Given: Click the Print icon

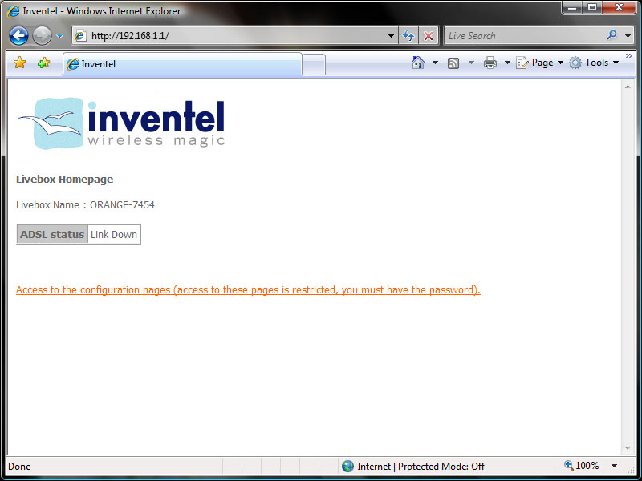Looking at the screenshot, I should [490, 63].
